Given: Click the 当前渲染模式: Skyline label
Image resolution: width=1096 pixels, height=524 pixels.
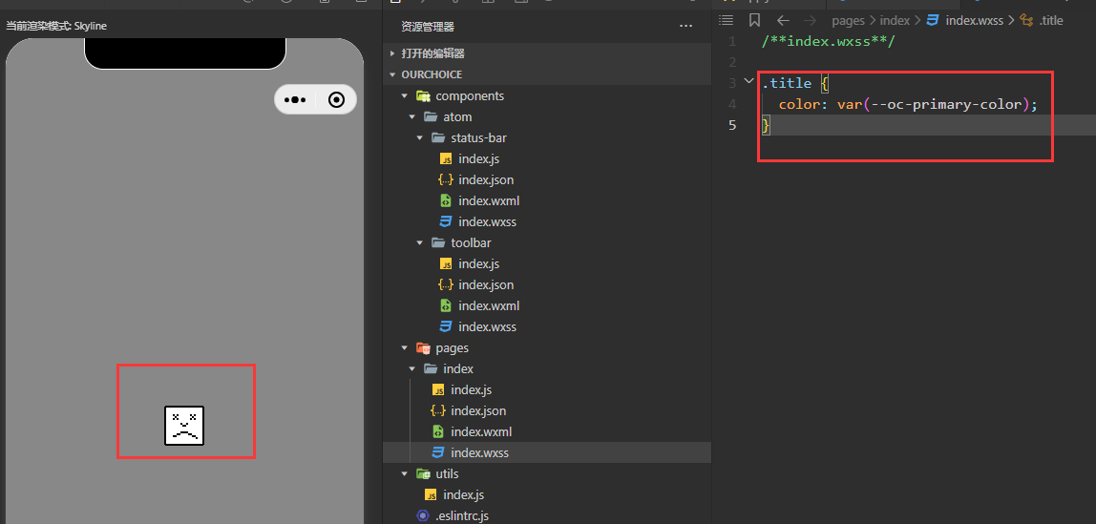Looking at the screenshot, I should [56, 26].
